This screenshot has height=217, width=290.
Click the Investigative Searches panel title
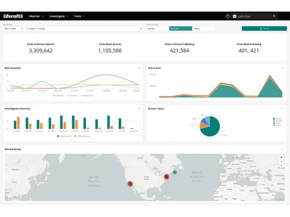click(17, 109)
